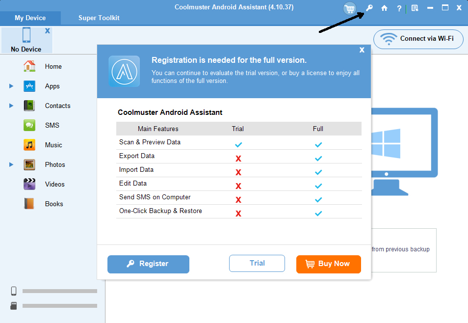Expand the Photos tree node
Image resolution: width=468 pixels, height=323 pixels.
11,164
